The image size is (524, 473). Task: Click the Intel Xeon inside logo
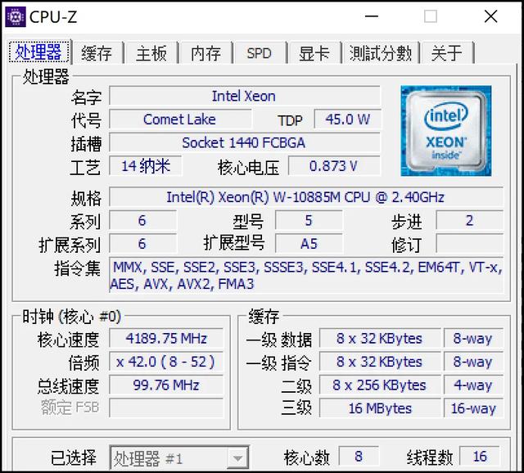tap(445, 131)
